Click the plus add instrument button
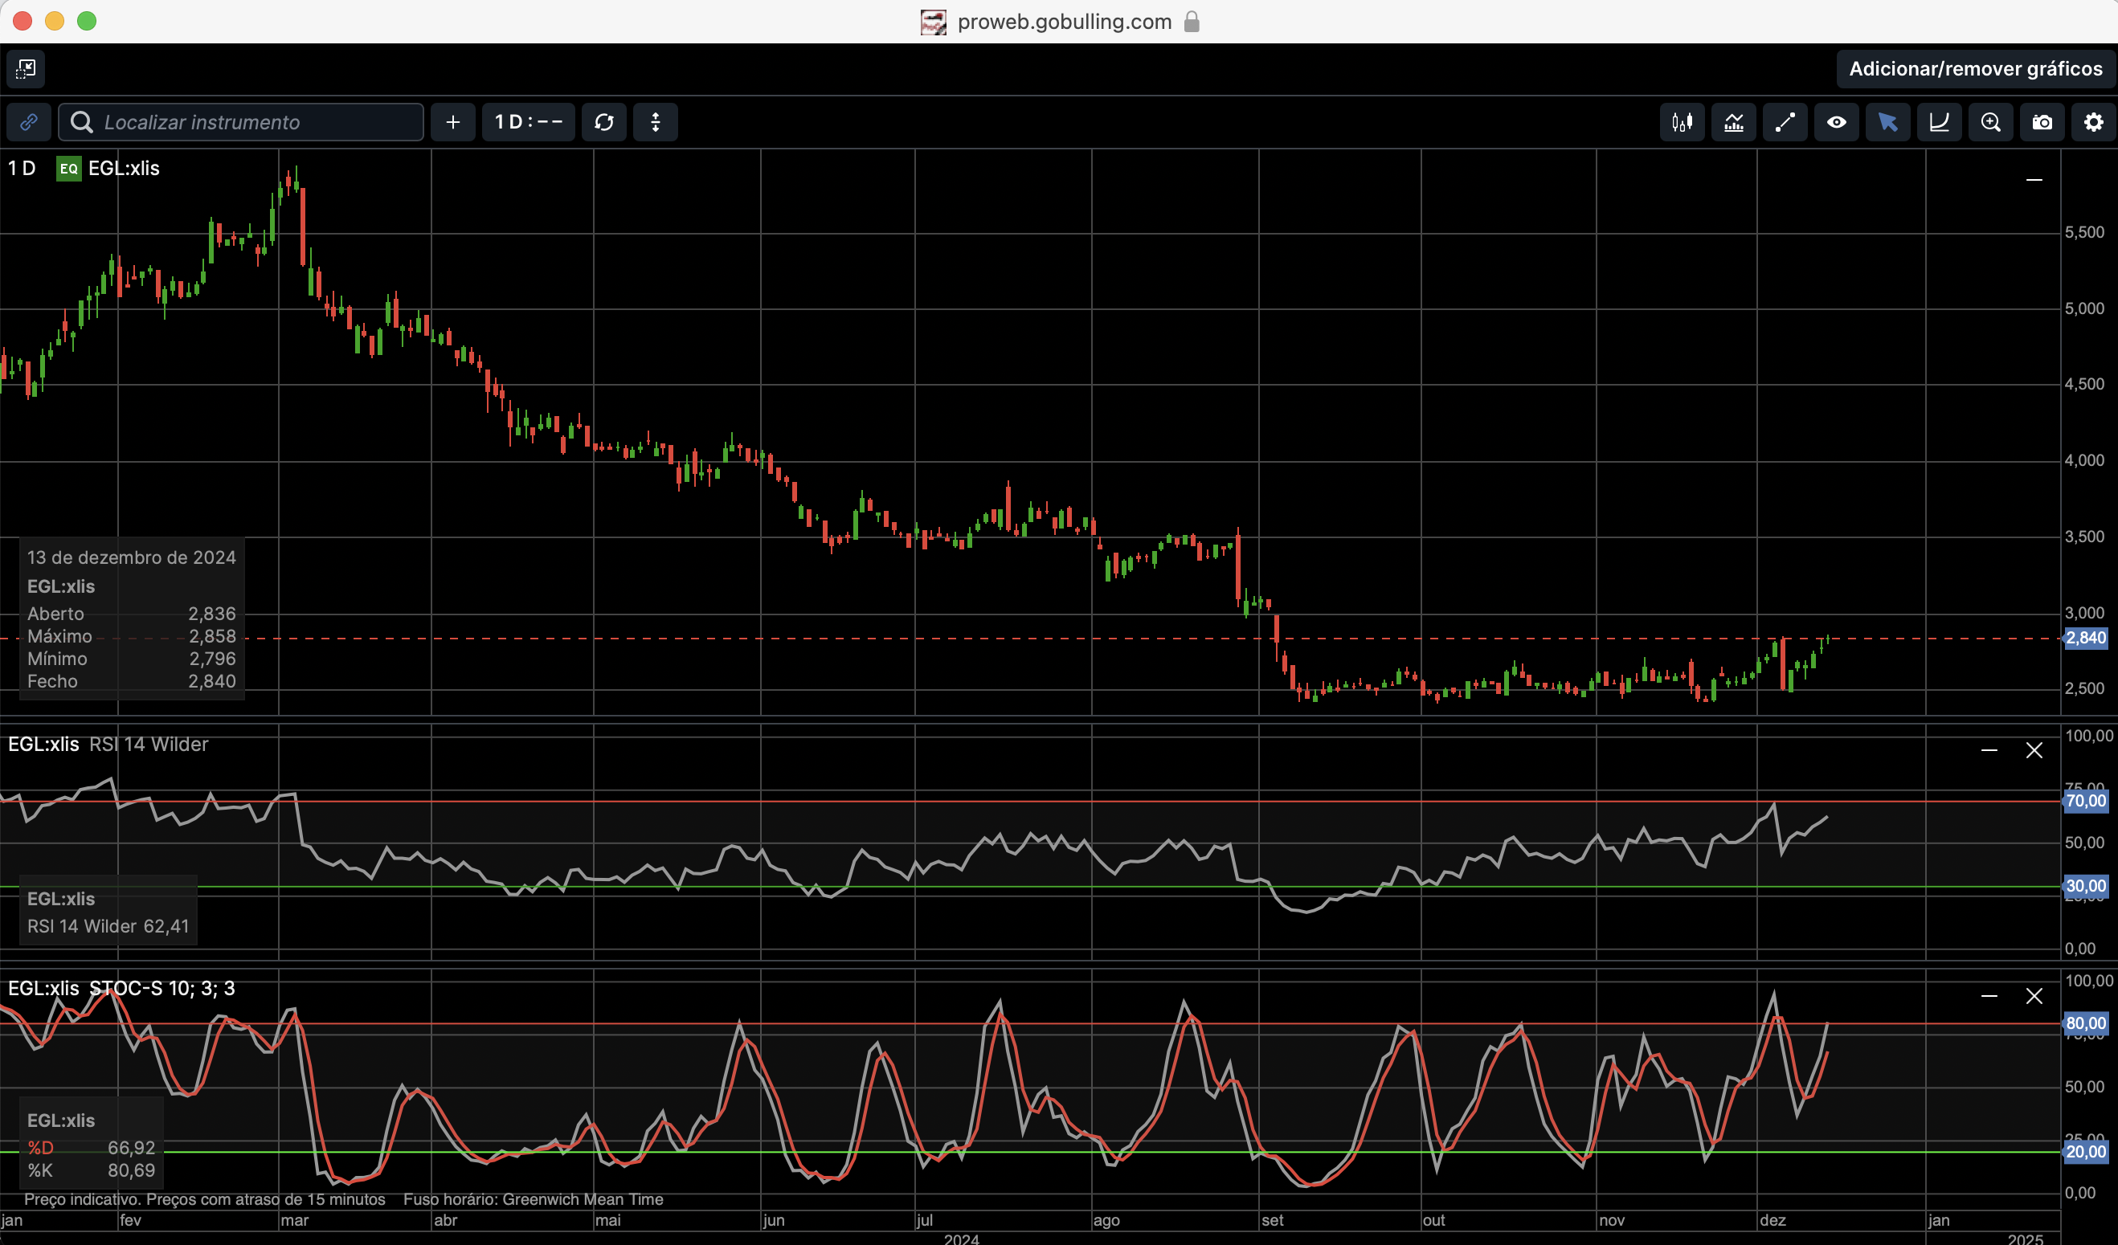Screen dimensions: 2118x1245 [x=453, y=123]
